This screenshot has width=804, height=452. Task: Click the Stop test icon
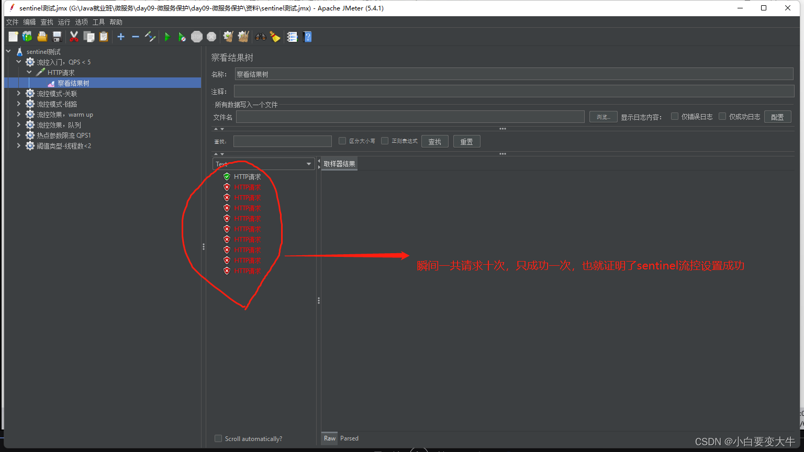tap(197, 37)
